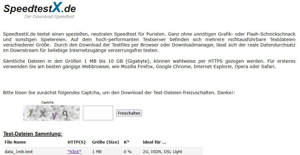Click the 1 MB size cell
Viewport: 300px width, 155px height.
point(97,151)
